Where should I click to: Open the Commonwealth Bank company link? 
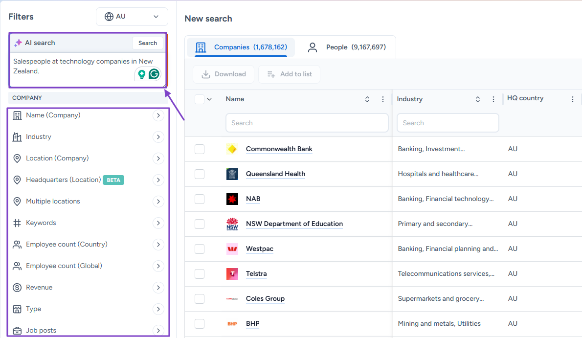[279, 149]
